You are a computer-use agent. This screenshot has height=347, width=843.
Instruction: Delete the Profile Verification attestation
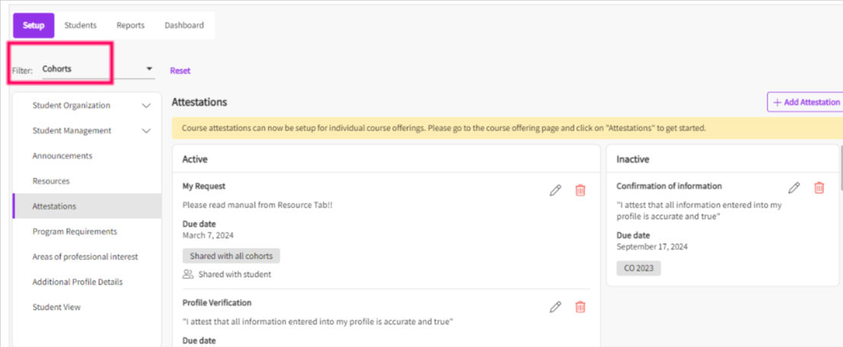[580, 307]
